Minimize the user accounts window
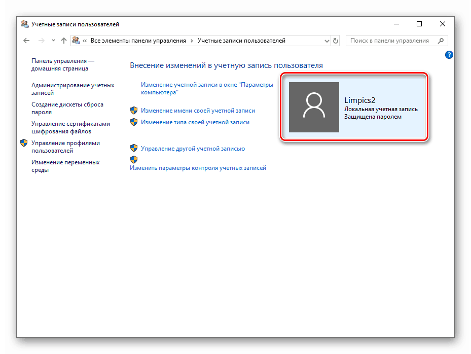Screen dimensions: 471x354 [x=396, y=24]
